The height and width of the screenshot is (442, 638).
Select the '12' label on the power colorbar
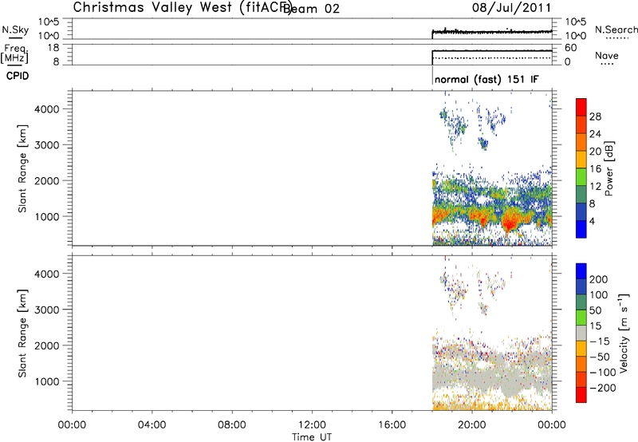595,187
